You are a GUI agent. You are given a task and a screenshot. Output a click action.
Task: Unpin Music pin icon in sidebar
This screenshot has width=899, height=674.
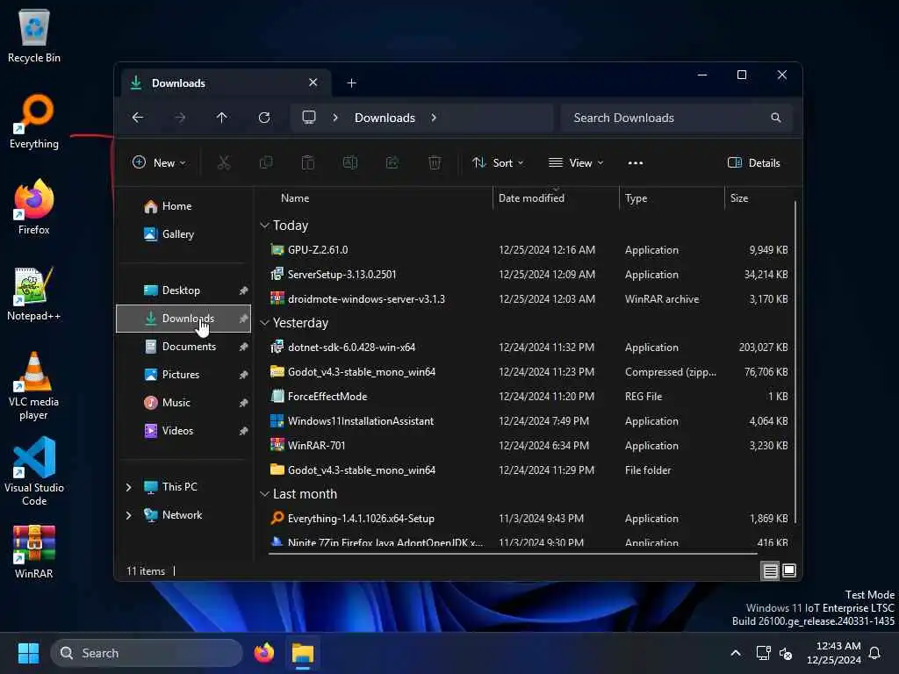[x=244, y=403]
